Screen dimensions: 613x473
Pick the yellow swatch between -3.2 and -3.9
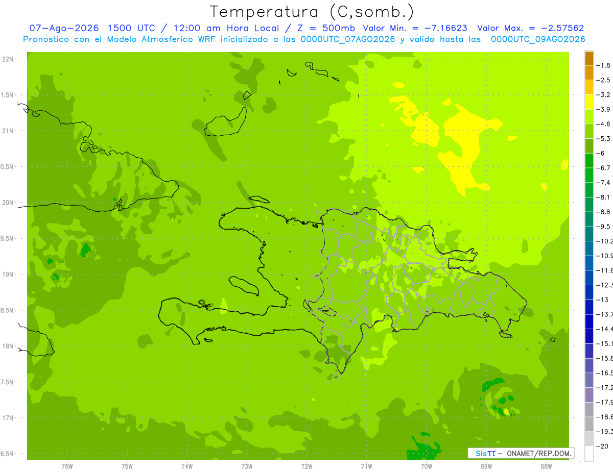coord(589,102)
